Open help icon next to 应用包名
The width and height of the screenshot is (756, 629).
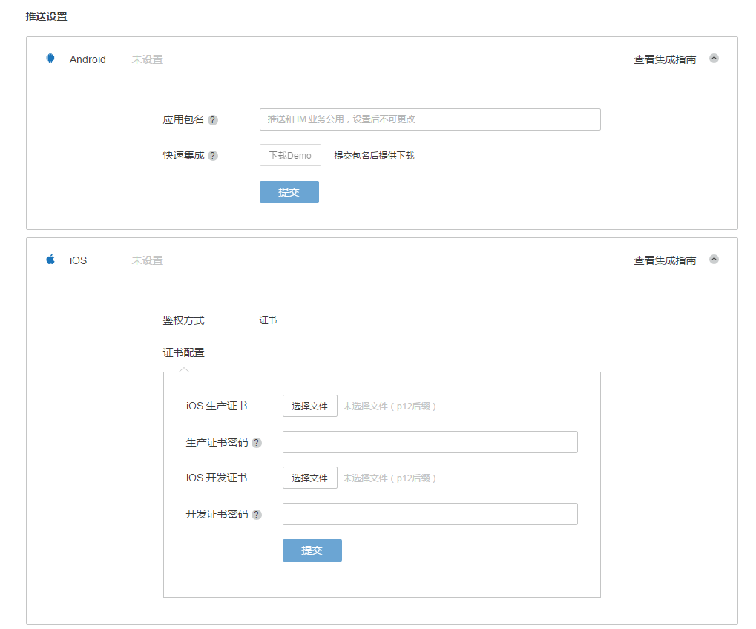coord(213,120)
